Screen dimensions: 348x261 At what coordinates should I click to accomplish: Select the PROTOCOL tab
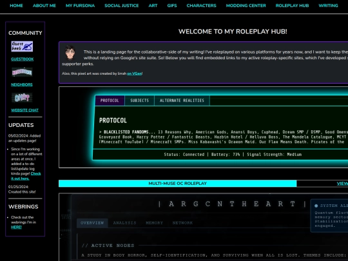tap(110, 101)
